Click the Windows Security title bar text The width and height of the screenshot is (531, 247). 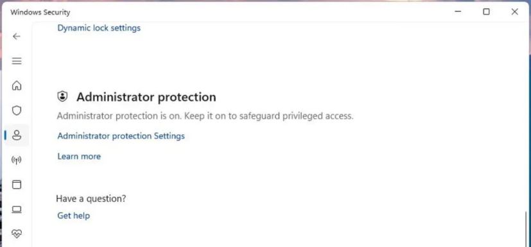(40, 13)
